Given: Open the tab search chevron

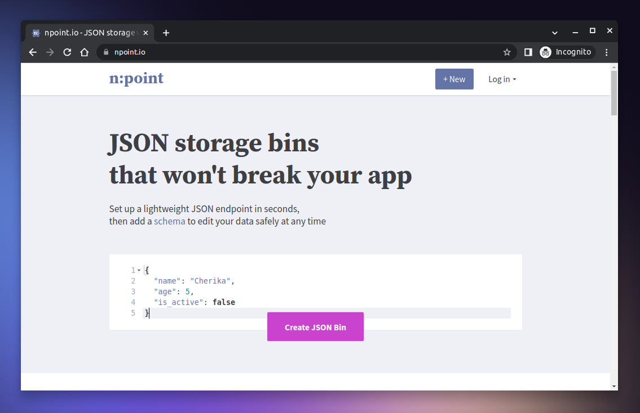Looking at the screenshot, I should click(555, 33).
